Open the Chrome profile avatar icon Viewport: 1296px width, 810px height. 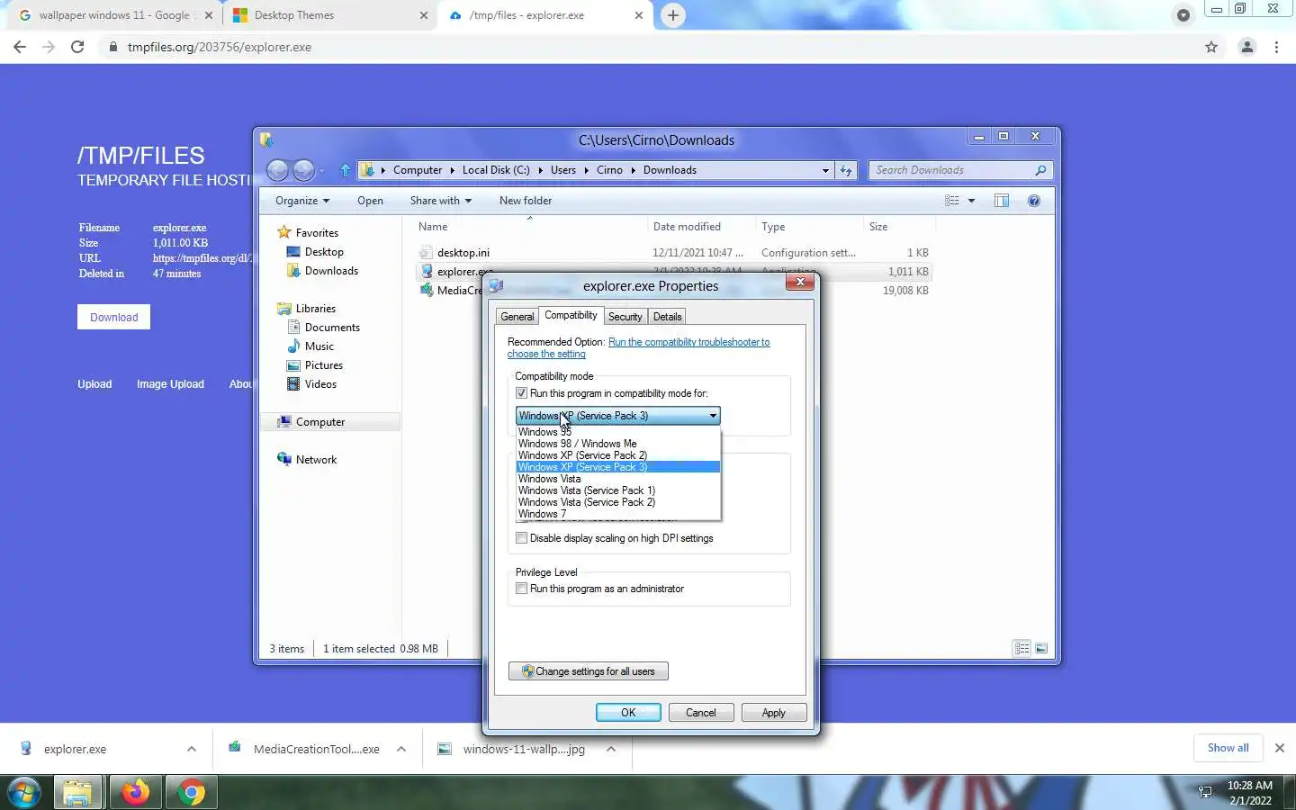click(x=1247, y=47)
